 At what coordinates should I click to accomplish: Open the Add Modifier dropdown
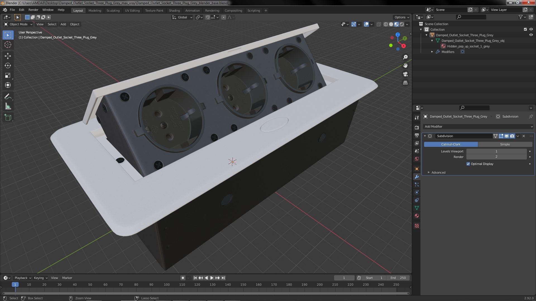pyautogui.click(x=478, y=127)
